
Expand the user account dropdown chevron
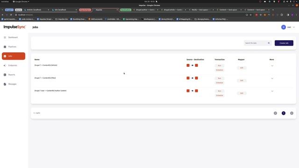tap(294, 27)
